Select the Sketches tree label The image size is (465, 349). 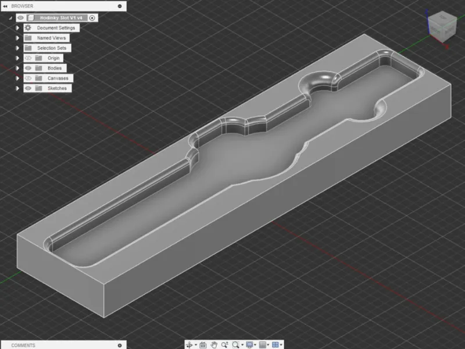point(57,88)
